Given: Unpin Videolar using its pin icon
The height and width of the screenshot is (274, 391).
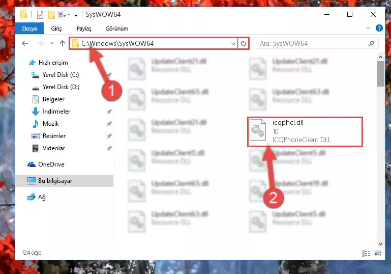Looking at the screenshot, I should pyautogui.click(x=109, y=148).
